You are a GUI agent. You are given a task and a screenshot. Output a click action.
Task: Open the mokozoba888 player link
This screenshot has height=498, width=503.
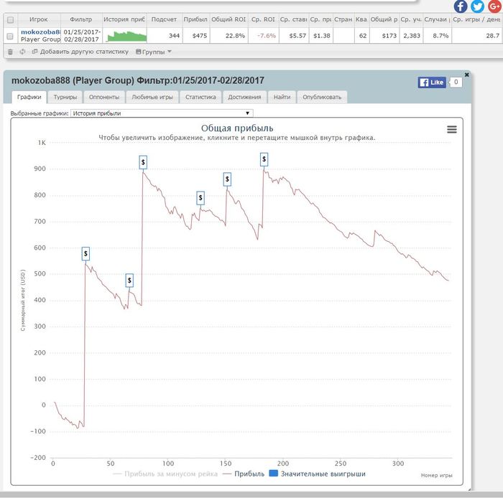41,32
